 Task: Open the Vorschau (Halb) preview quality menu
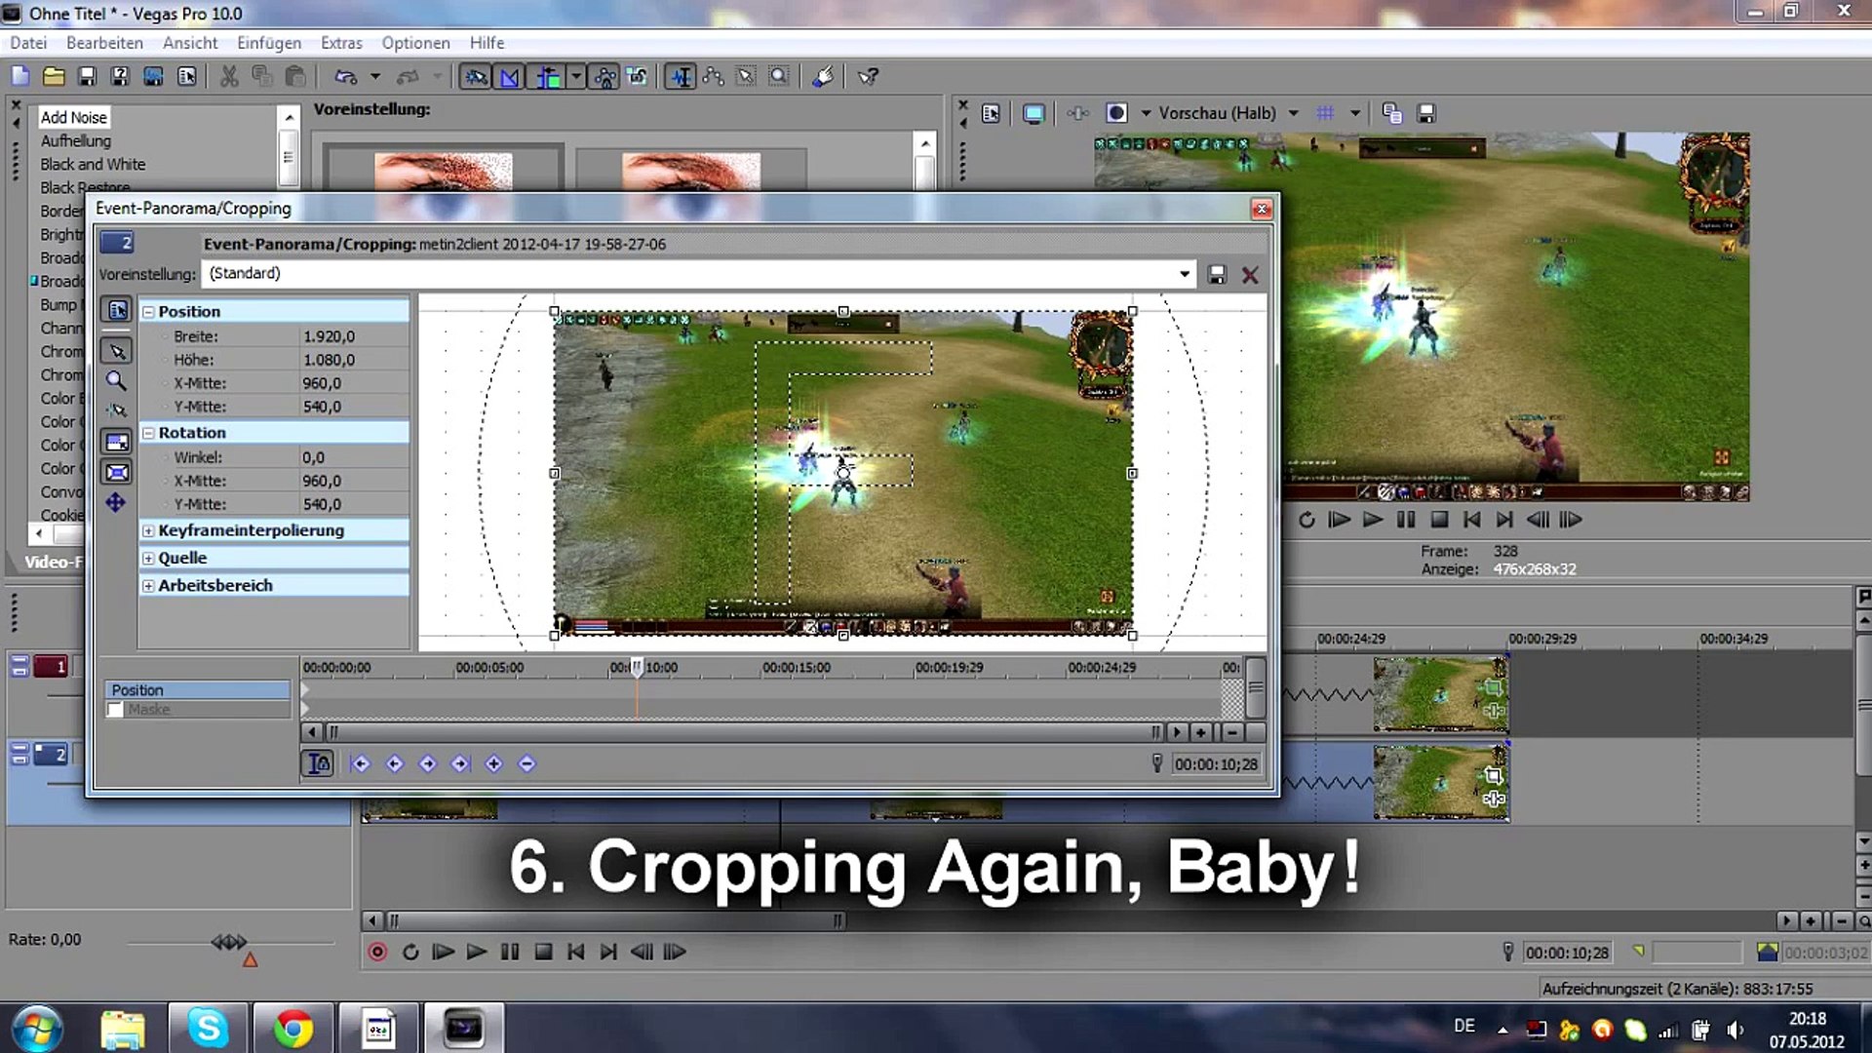point(1218,113)
